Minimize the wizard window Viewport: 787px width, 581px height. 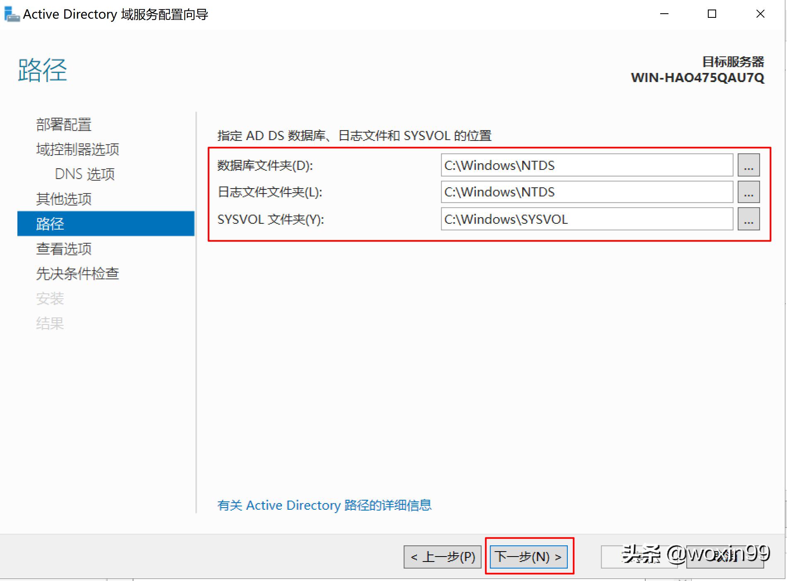coord(664,14)
